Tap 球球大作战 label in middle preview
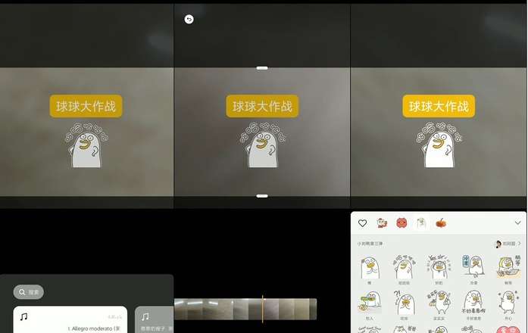Screen dimensions: 528x333 point(262,106)
